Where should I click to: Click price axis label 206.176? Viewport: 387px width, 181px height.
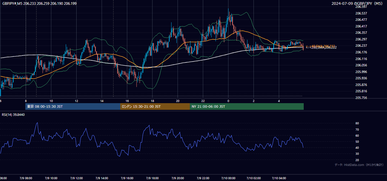(x=361, y=52)
